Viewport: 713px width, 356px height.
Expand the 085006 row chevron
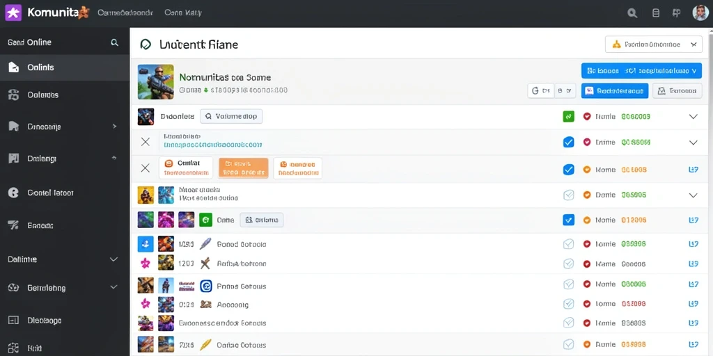click(x=693, y=195)
